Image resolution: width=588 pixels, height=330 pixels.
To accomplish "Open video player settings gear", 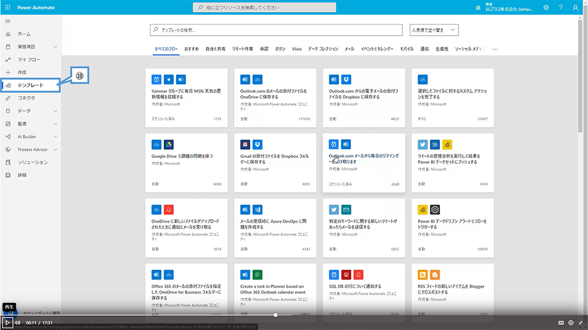I will [571, 322].
